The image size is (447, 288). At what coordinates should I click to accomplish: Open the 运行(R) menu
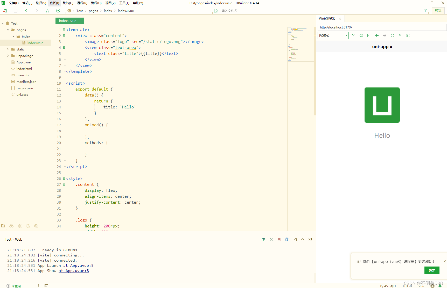82,3
